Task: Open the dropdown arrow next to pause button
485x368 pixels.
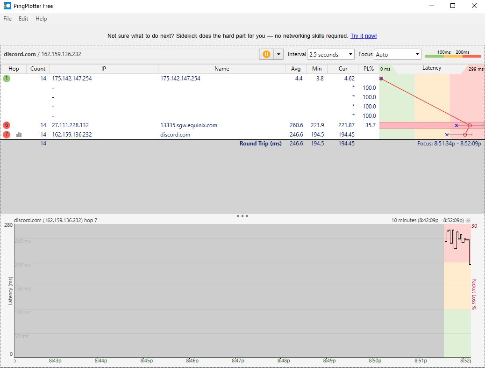Action: click(x=278, y=54)
